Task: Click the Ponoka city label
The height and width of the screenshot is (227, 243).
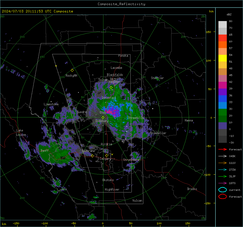Action: click(x=123, y=56)
